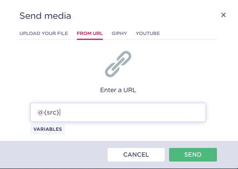The height and width of the screenshot is (169, 238).
Task: Select the paperclip-style link graphic
Action: pyautogui.click(x=118, y=64)
